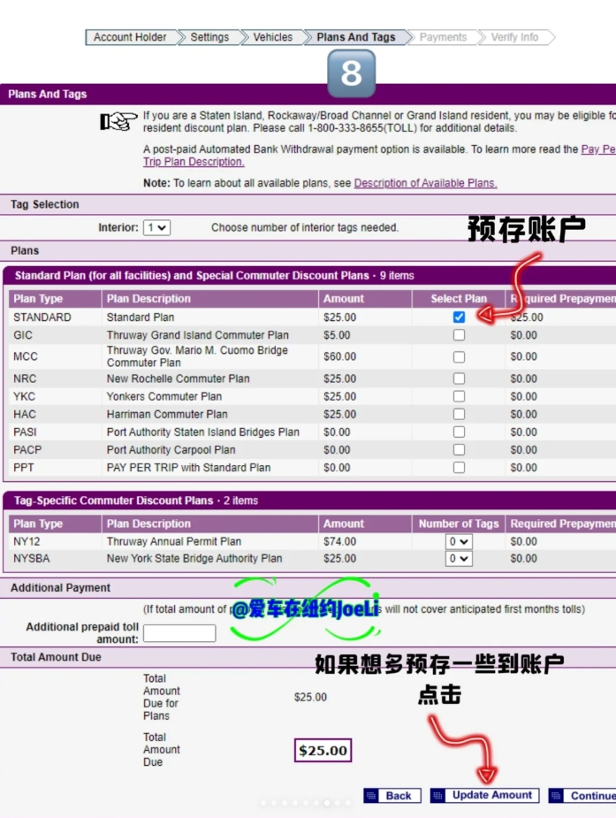Go to the Account Holder step tab
Screen dimensions: 616x818
pyautogui.click(x=130, y=37)
